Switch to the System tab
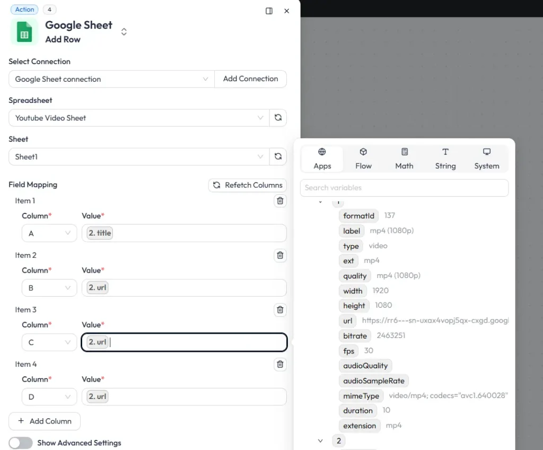The height and width of the screenshot is (450, 543). click(x=486, y=159)
